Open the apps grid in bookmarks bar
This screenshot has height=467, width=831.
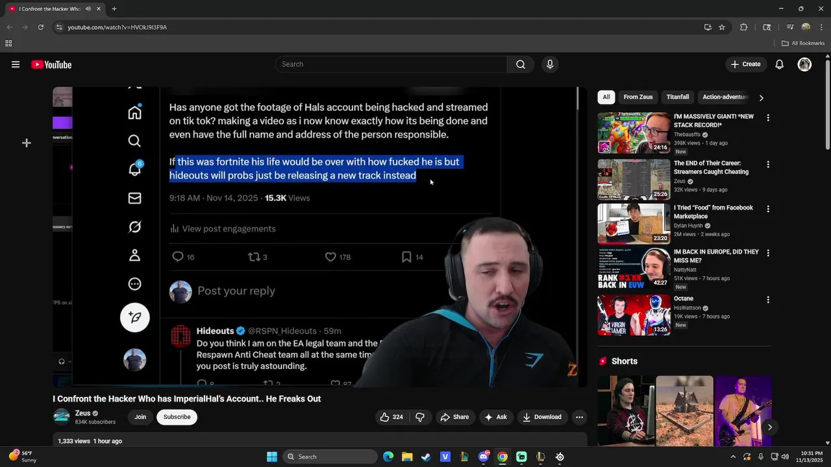pos(8,43)
